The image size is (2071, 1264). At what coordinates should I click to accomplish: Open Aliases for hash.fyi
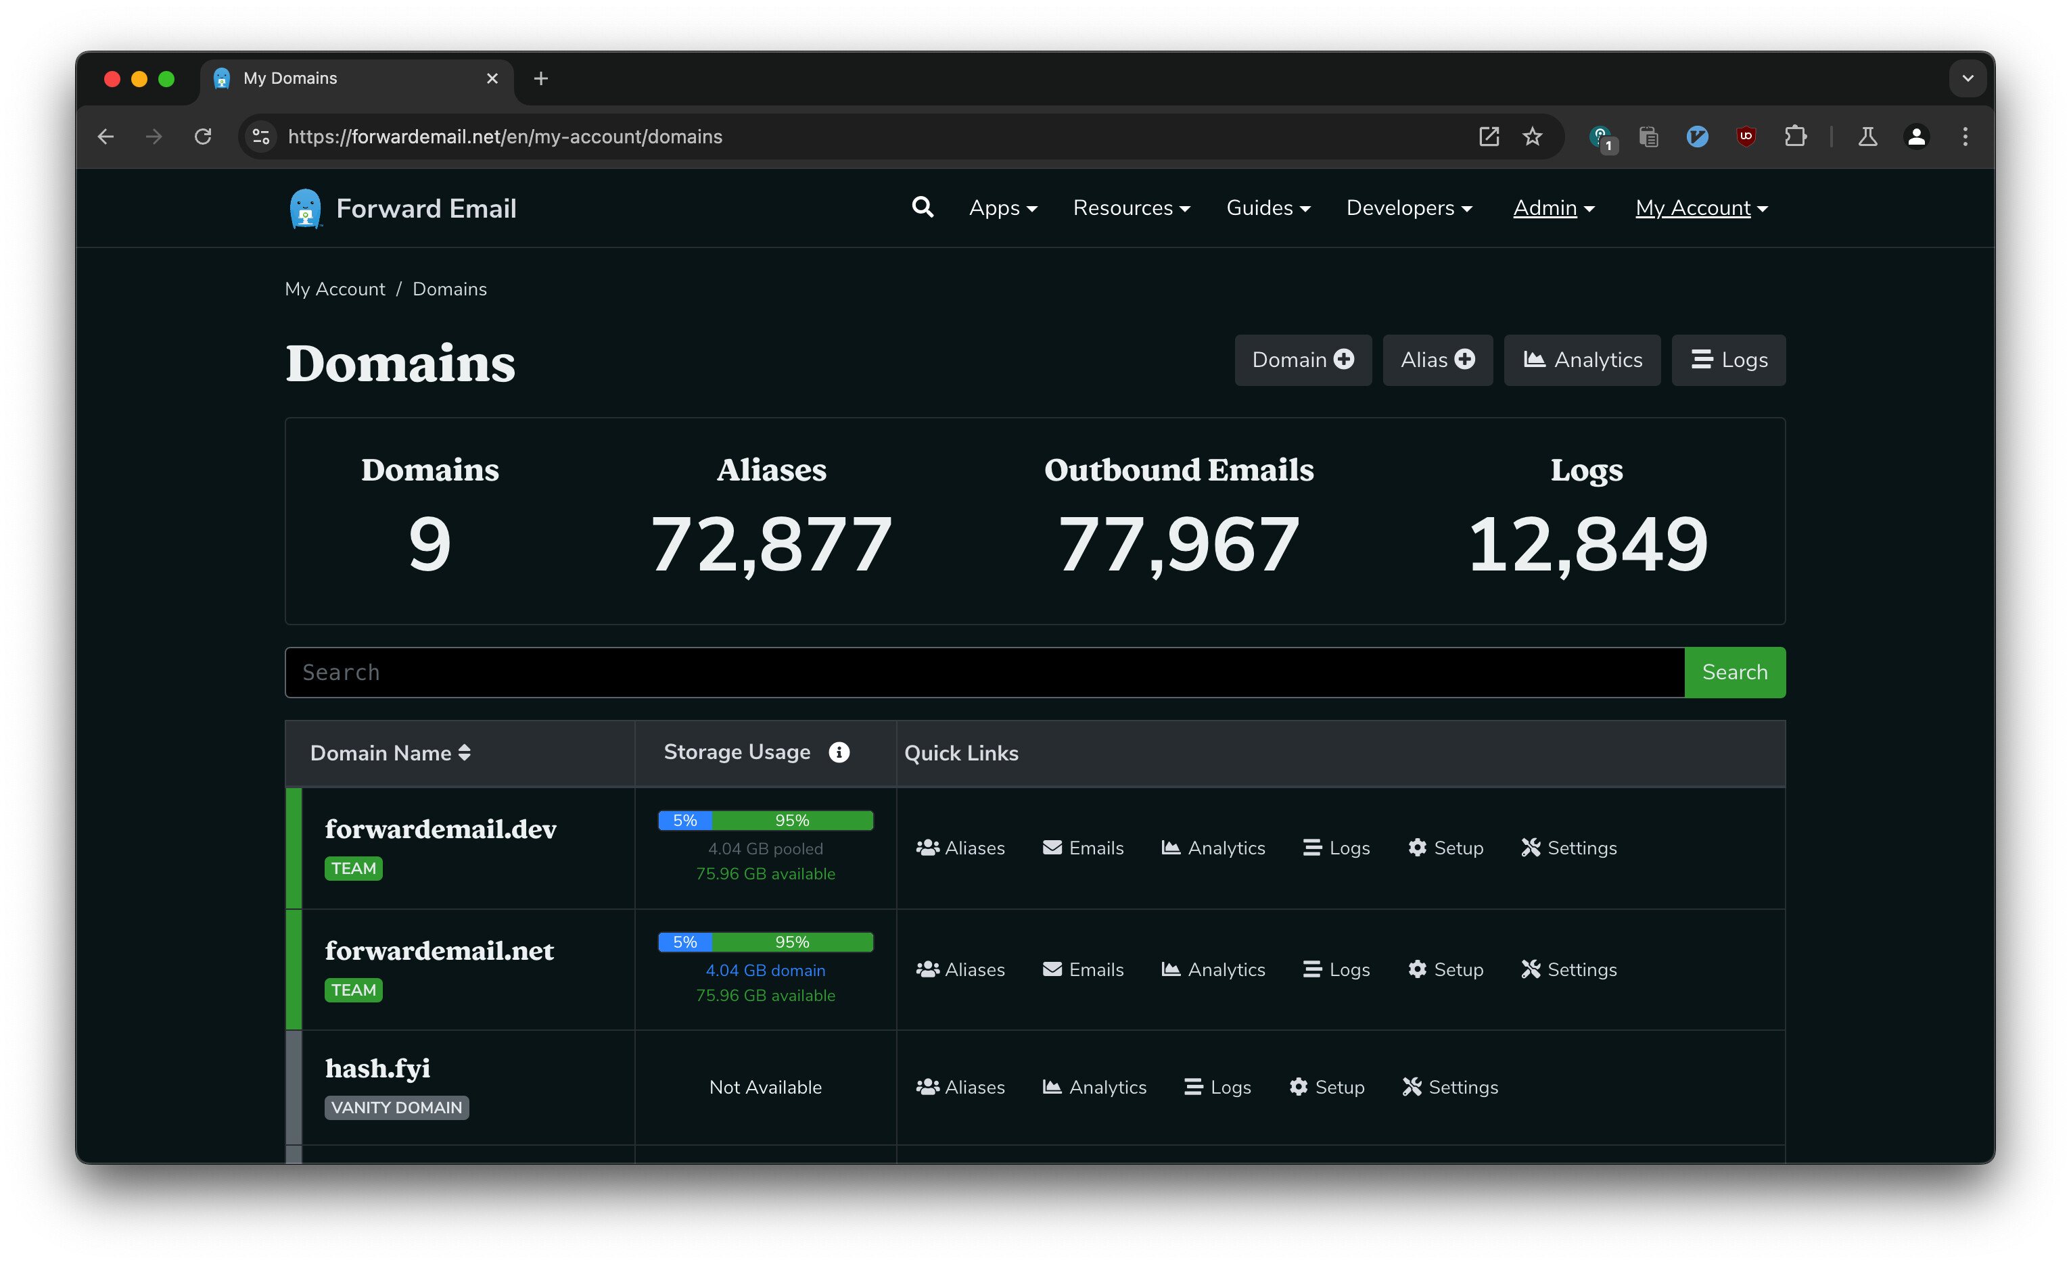pos(960,1087)
